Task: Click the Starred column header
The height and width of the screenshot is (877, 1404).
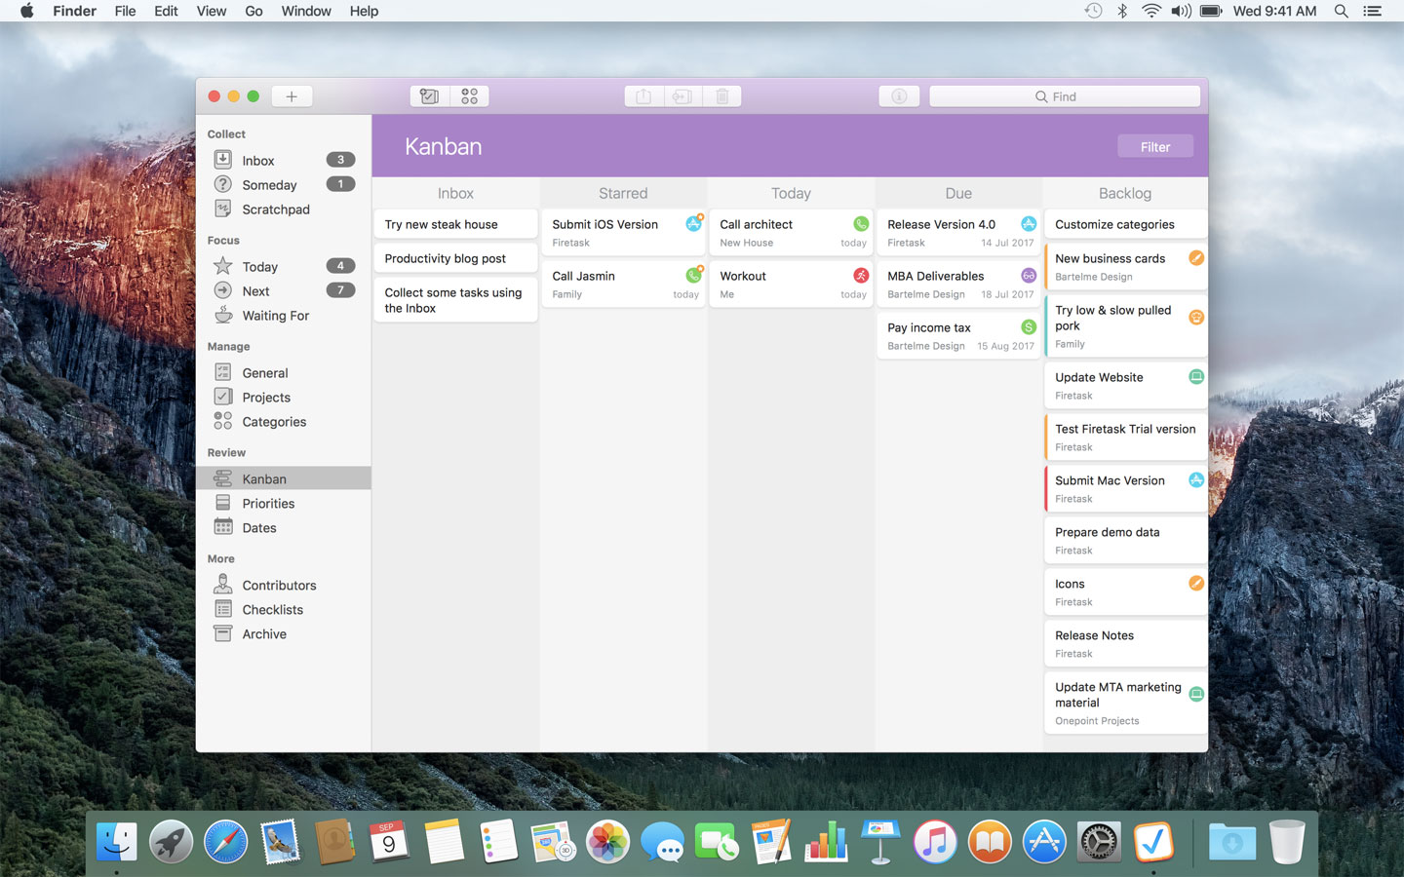Action: pos(623,193)
